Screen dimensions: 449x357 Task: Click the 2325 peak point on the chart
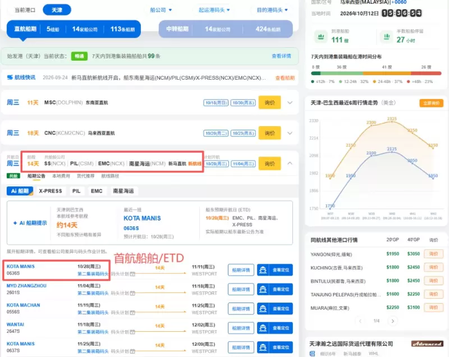[392, 122]
